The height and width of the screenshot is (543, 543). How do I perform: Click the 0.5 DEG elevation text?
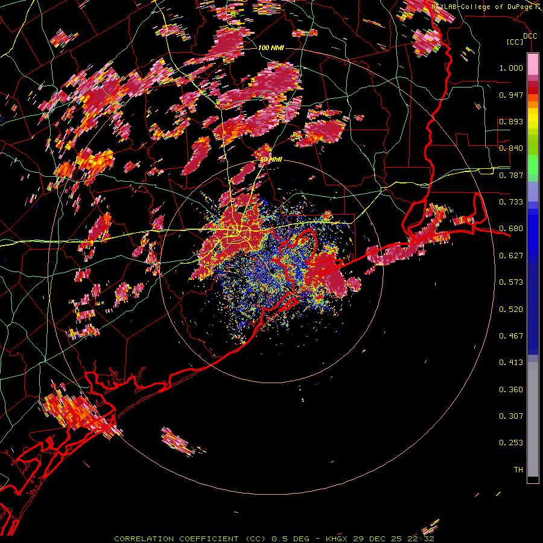(291, 539)
